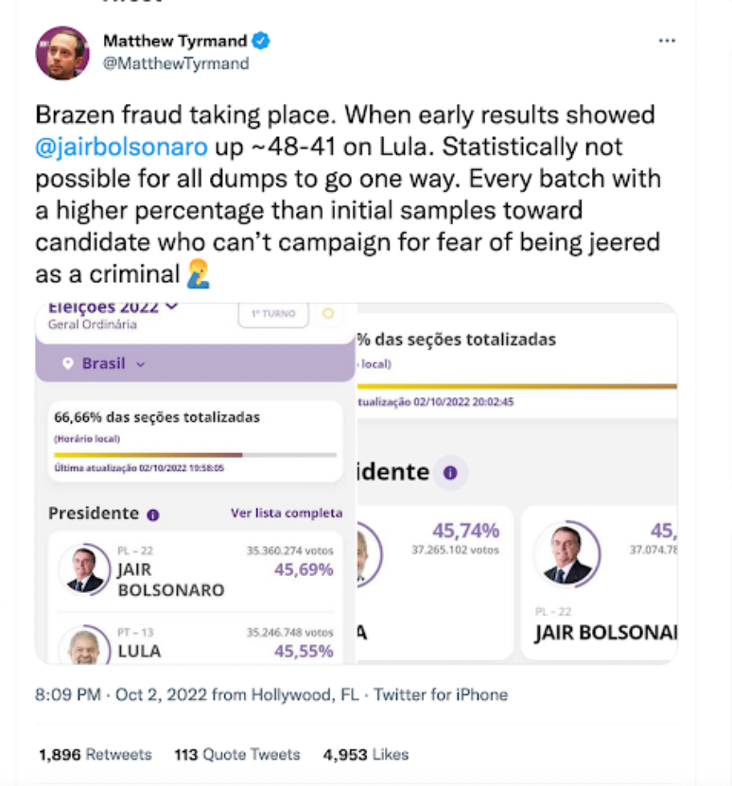Open the tweet options ellipsis menu

click(668, 41)
